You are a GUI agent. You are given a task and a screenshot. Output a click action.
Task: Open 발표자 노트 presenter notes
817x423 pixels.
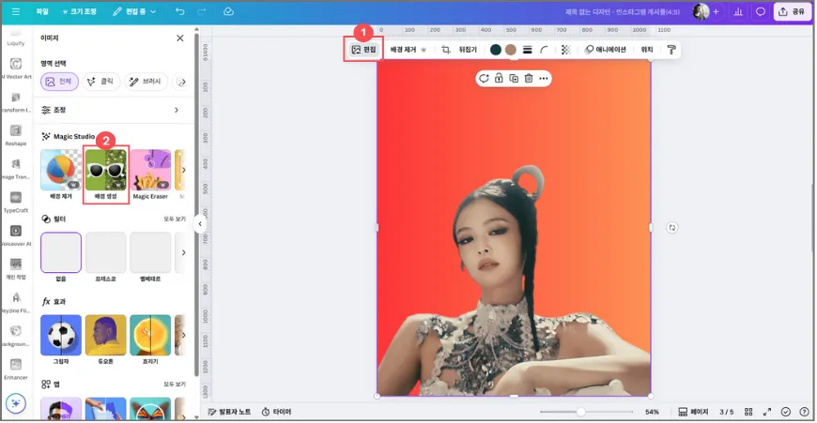pos(230,412)
